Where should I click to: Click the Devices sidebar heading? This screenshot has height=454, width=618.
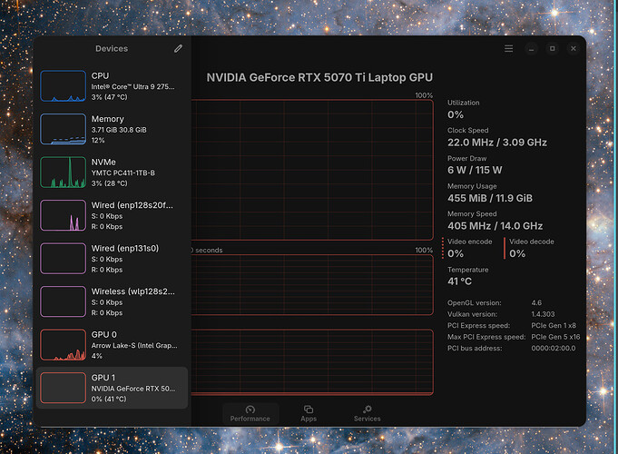pyautogui.click(x=112, y=48)
